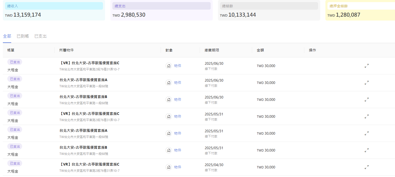Click expand arrows for 2025/05/31 套房A

pos(367,133)
